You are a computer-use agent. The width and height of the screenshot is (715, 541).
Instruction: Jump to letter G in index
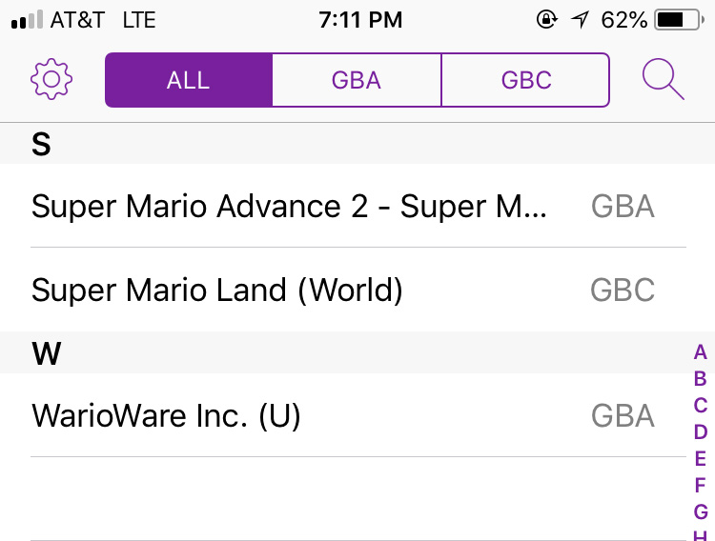(700, 512)
